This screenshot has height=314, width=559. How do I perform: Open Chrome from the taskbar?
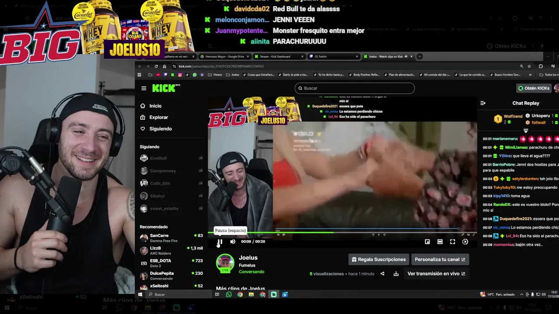[x=240, y=294]
